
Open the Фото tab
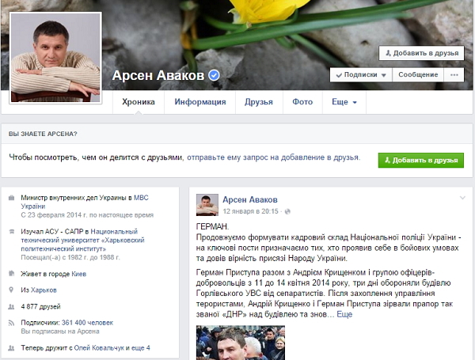pyautogui.click(x=302, y=102)
